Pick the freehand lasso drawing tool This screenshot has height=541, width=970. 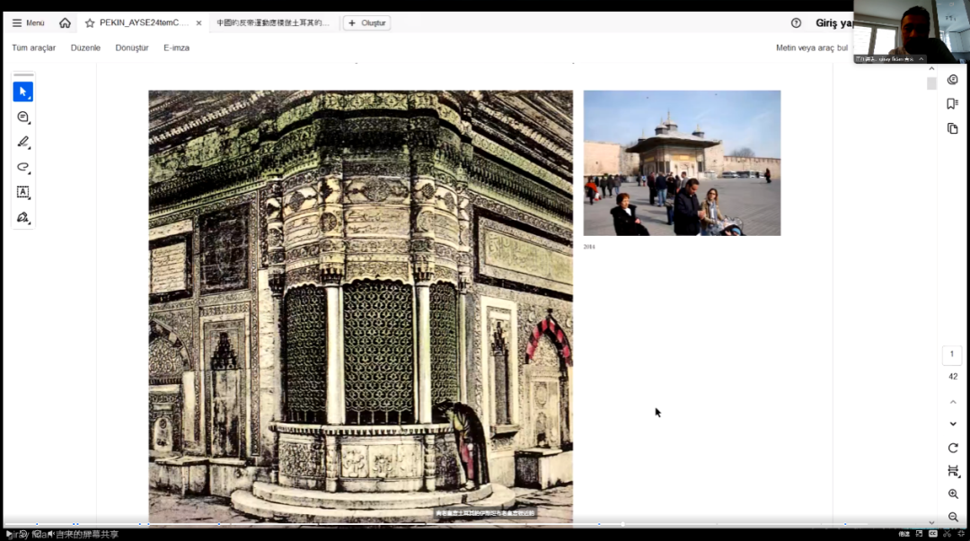coord(22,167)
